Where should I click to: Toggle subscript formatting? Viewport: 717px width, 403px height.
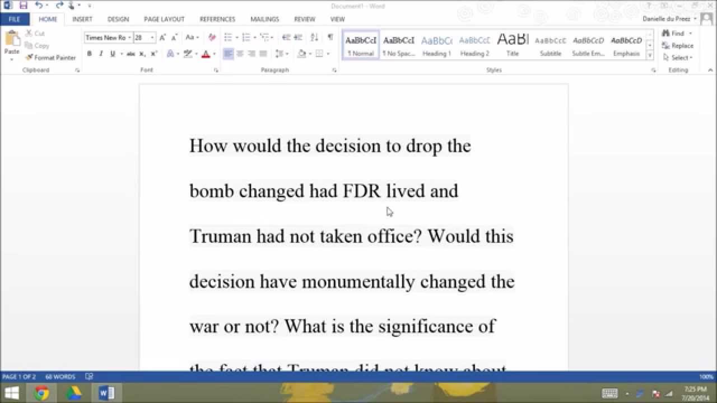(x=142, y=54)
